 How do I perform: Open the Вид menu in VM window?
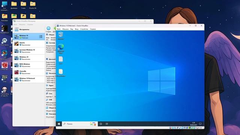click(72, 29)
